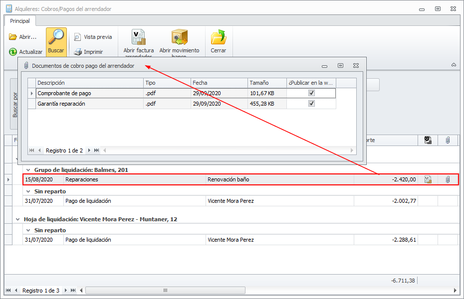Open the Buscar por side tab
464x299 pixels.
tap(14, 104)
